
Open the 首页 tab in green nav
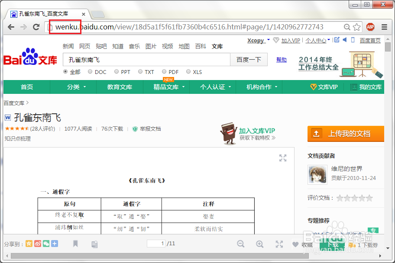click(27, 87)
